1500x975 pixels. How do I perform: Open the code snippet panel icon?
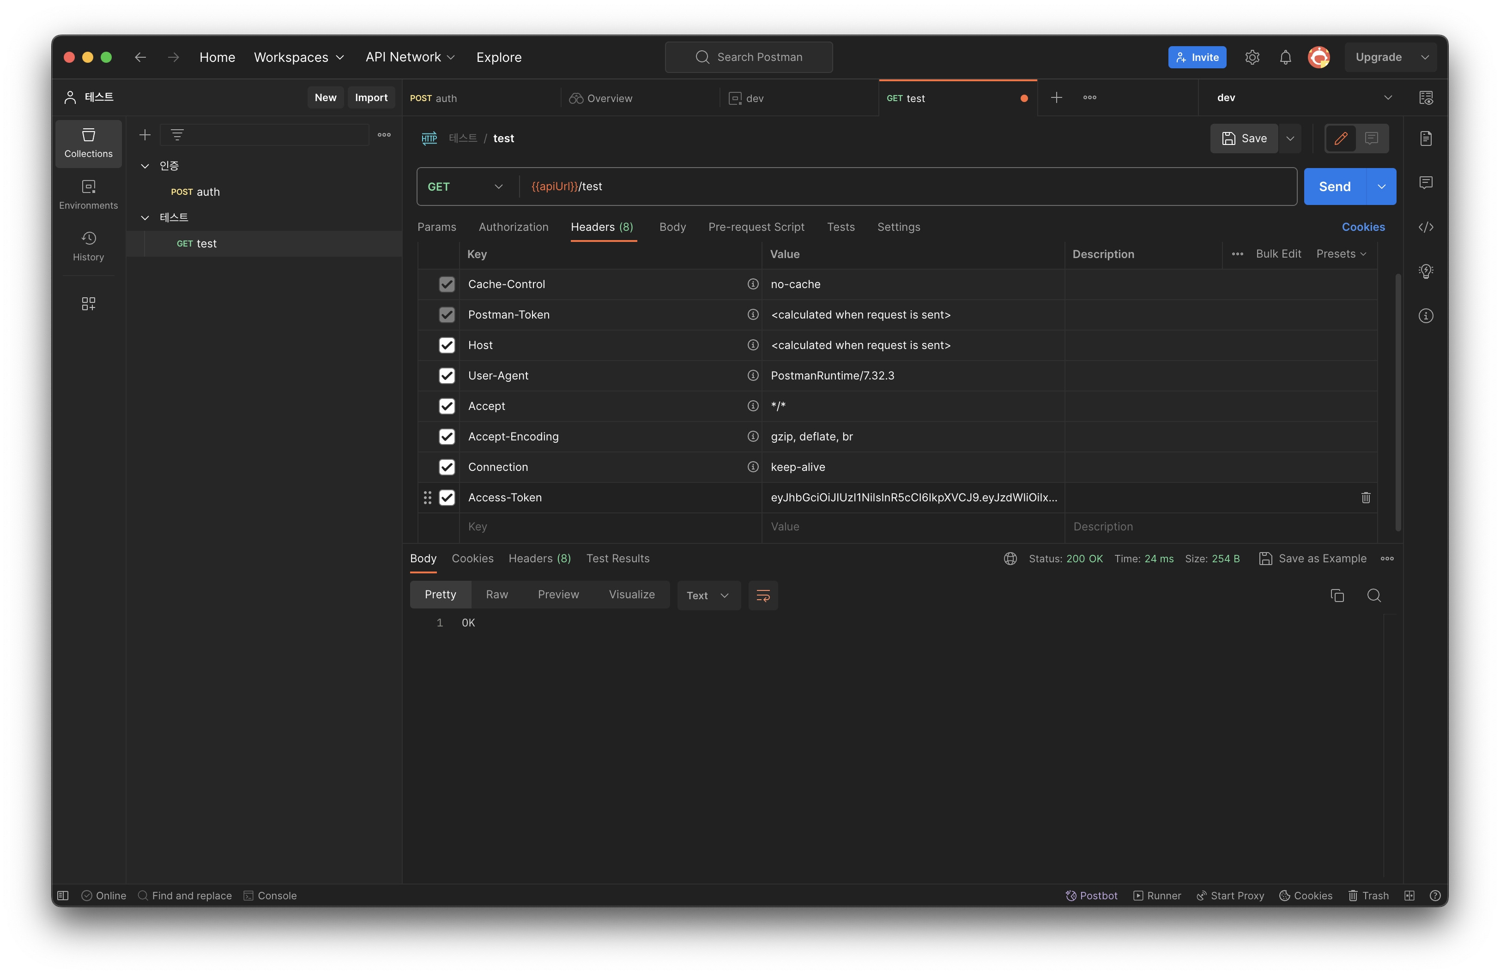pos(1426,227)
